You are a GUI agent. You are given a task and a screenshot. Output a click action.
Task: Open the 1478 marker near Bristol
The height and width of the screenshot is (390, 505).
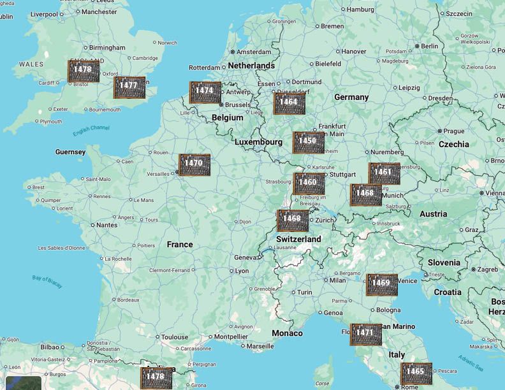coord(84,71)
